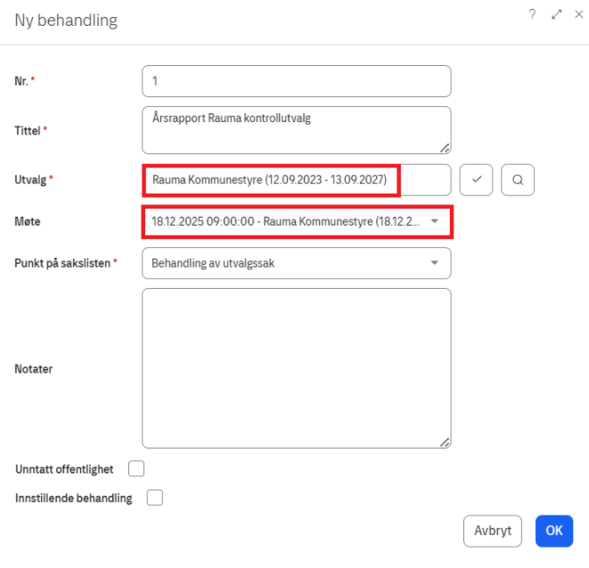
Task: Click the Ny behandling dialog title
Action: click(66, 20)
